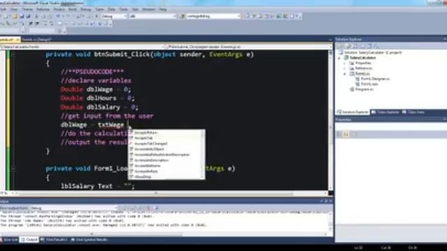Open the Help menu
447x251 pixels.
click(x=163, y=9)
